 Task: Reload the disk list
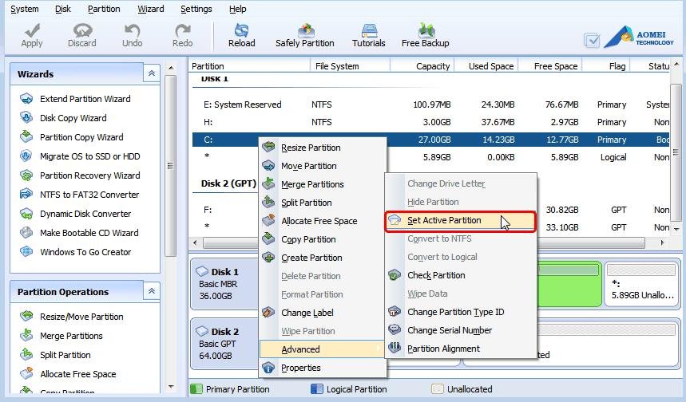(x=241, y=35)
